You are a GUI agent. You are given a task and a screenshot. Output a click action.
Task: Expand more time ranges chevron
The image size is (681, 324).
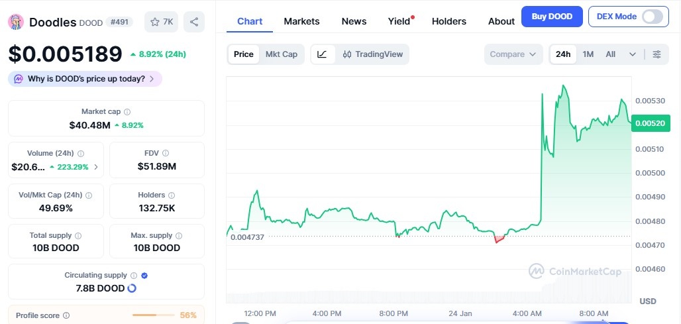[633, 54]
